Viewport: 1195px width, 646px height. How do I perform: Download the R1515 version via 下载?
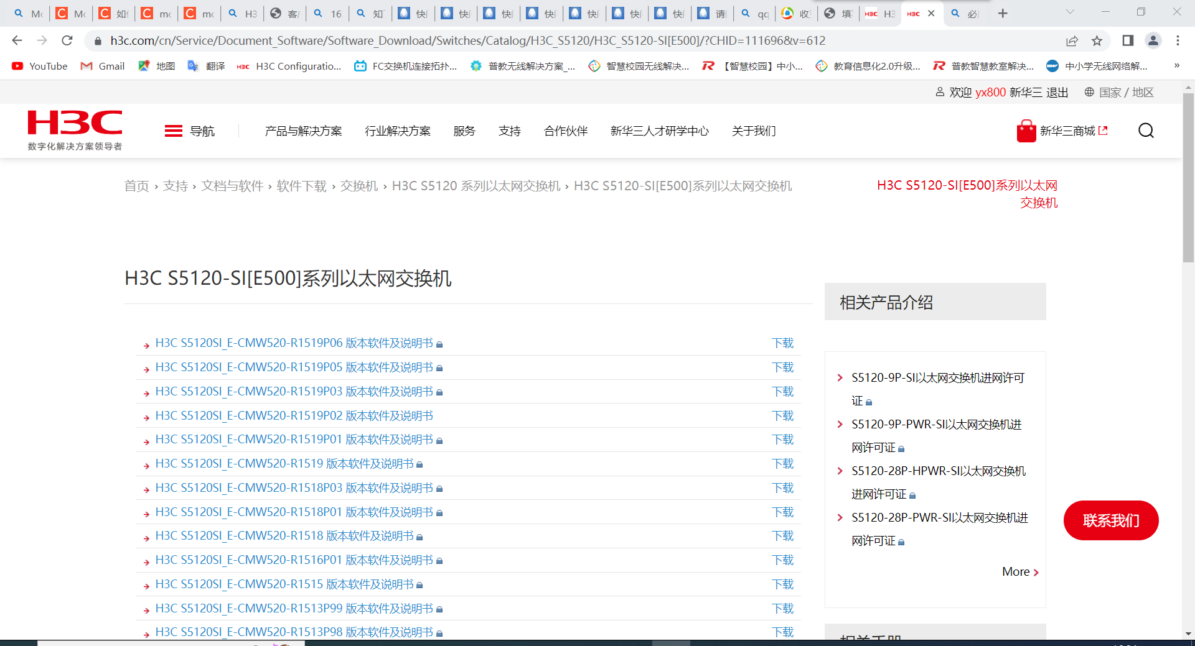point(783,584)
